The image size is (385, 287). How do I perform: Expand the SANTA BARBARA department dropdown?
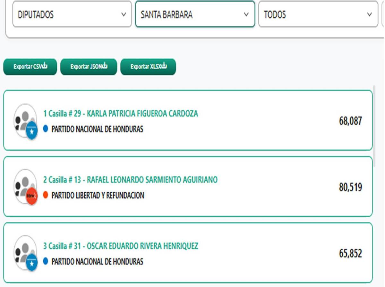coord(195,15)
